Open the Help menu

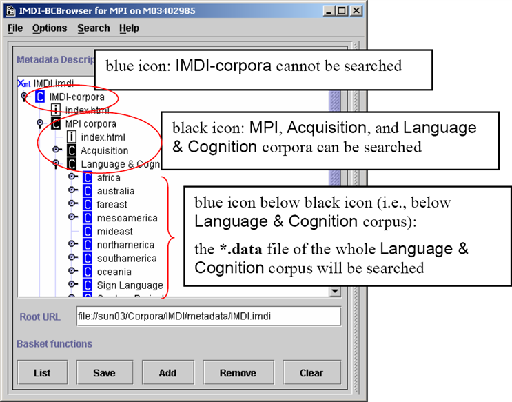click(129, 28)
